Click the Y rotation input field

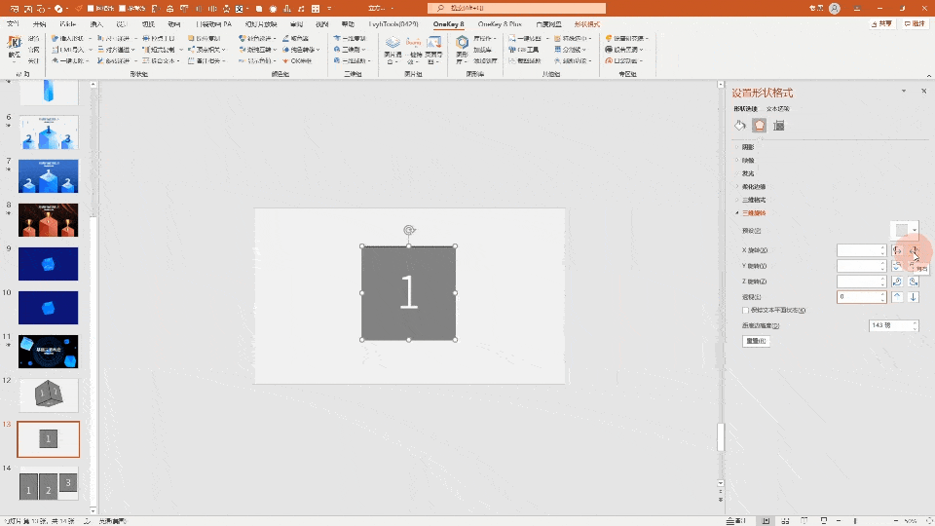click(x=861, y=266)
